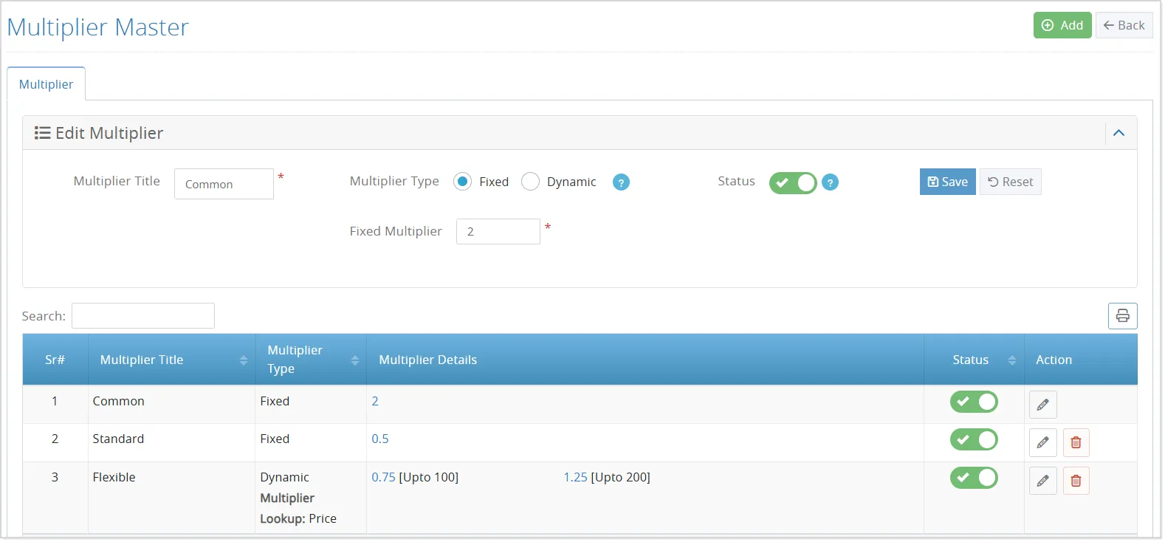
Task: Focus the Multiplier Title input field
Action: pyautogui.click(x=224, y=184)
